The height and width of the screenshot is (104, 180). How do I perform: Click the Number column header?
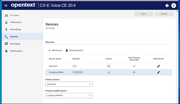[76, 59]
